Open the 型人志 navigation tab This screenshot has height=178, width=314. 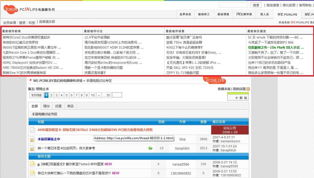265,14
